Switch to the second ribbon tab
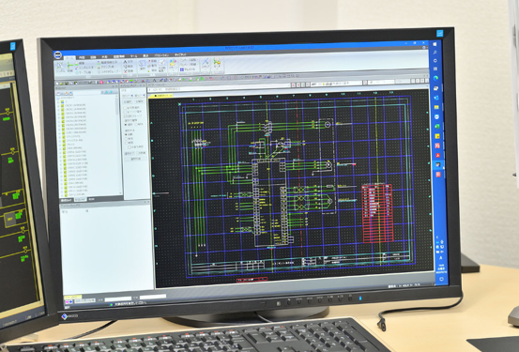 (81, 57)
